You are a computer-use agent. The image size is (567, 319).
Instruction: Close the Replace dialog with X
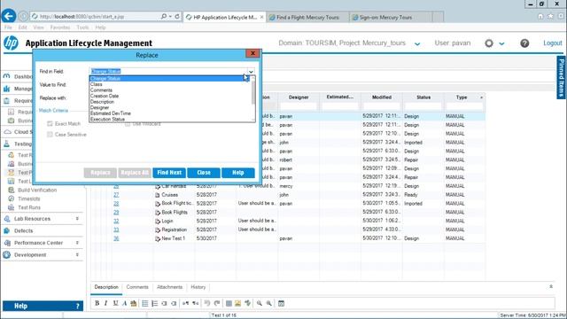(252, 53)
